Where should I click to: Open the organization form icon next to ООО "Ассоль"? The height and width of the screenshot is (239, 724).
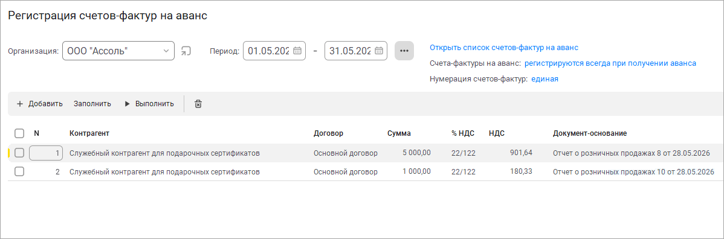pyautogui.click(x=186, y=51)
